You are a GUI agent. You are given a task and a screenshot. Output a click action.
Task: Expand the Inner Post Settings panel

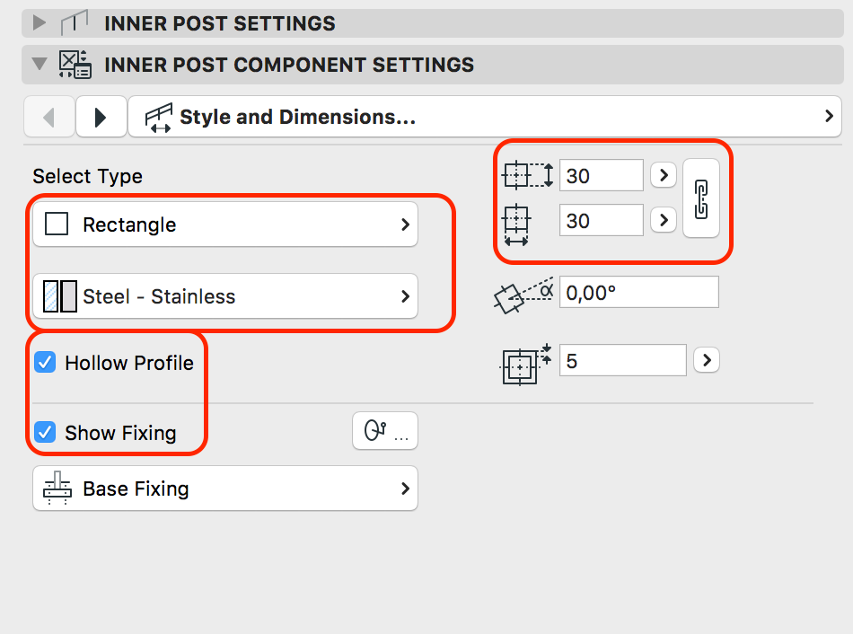pyautogui.click(x=40, y=22)
